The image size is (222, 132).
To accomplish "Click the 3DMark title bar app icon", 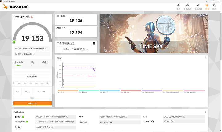I will tap(1, 1).
